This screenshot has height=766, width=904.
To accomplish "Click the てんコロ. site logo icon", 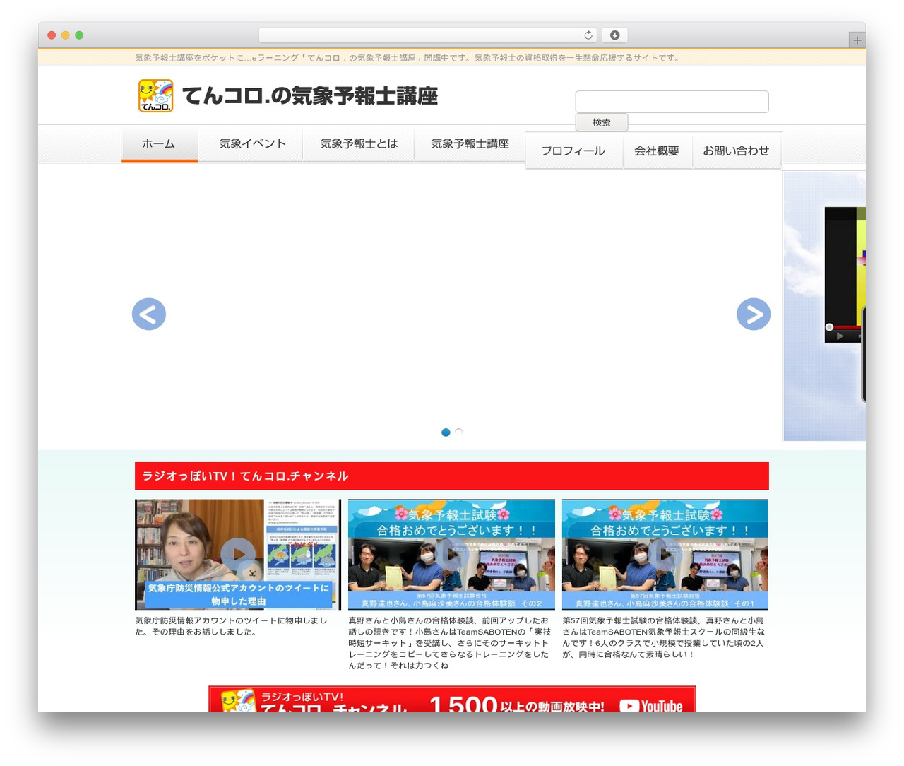I will (156, 95).
